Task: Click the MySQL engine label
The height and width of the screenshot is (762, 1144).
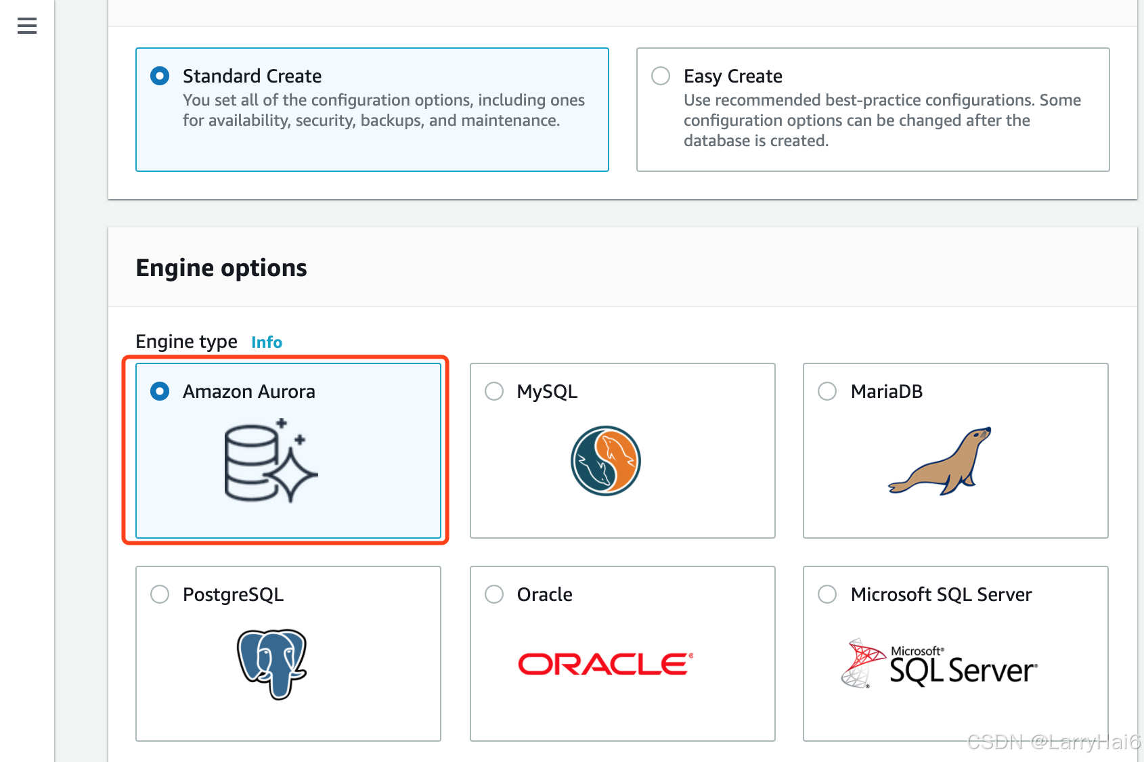Action: pos(547,392)
